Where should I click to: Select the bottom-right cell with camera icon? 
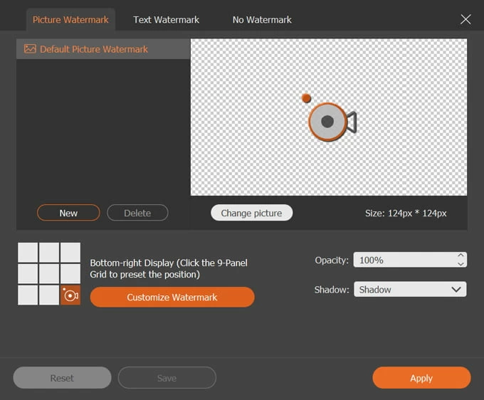(70, 295)
